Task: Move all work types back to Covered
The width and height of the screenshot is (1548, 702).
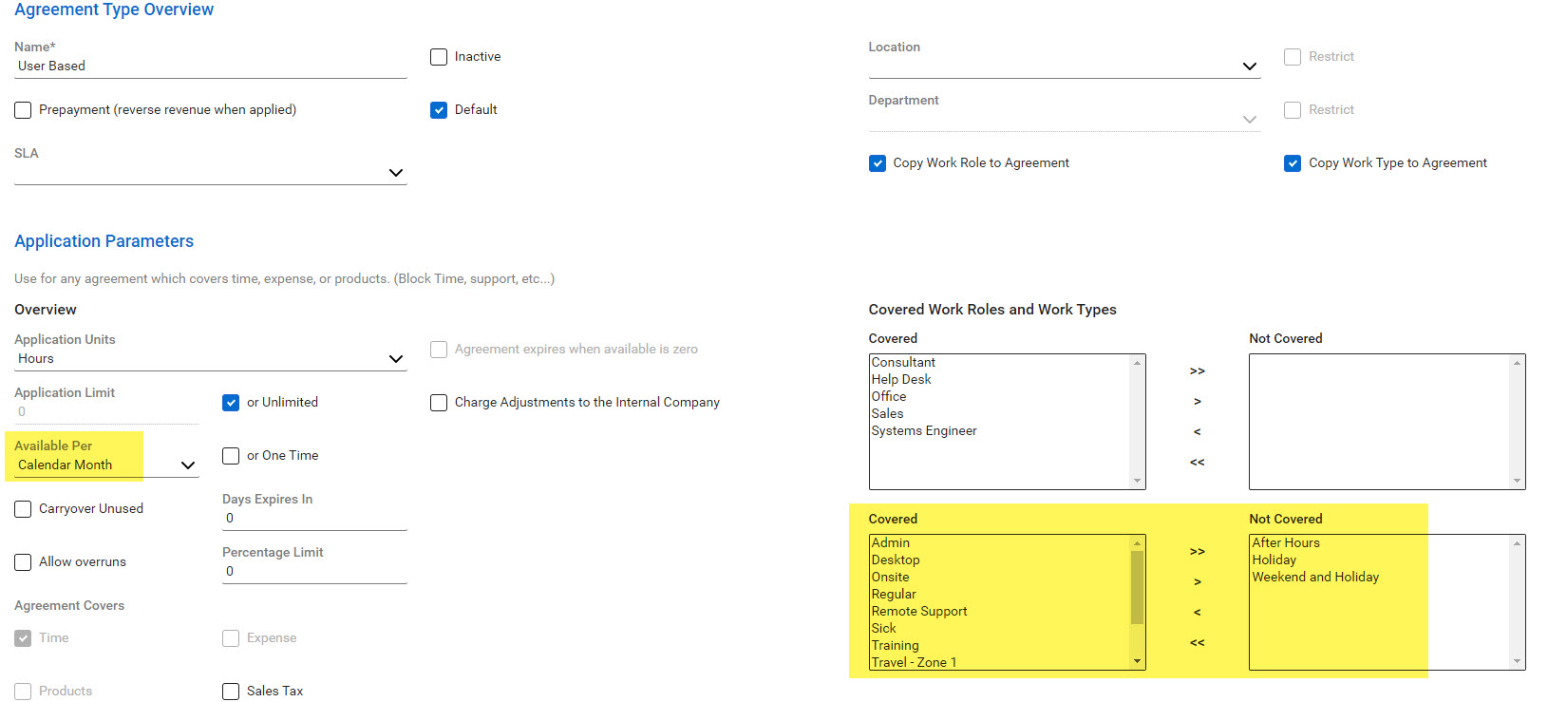Action: (x=1198, y=643)
